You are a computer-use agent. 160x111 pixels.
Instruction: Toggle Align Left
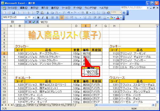pos(53,18)
